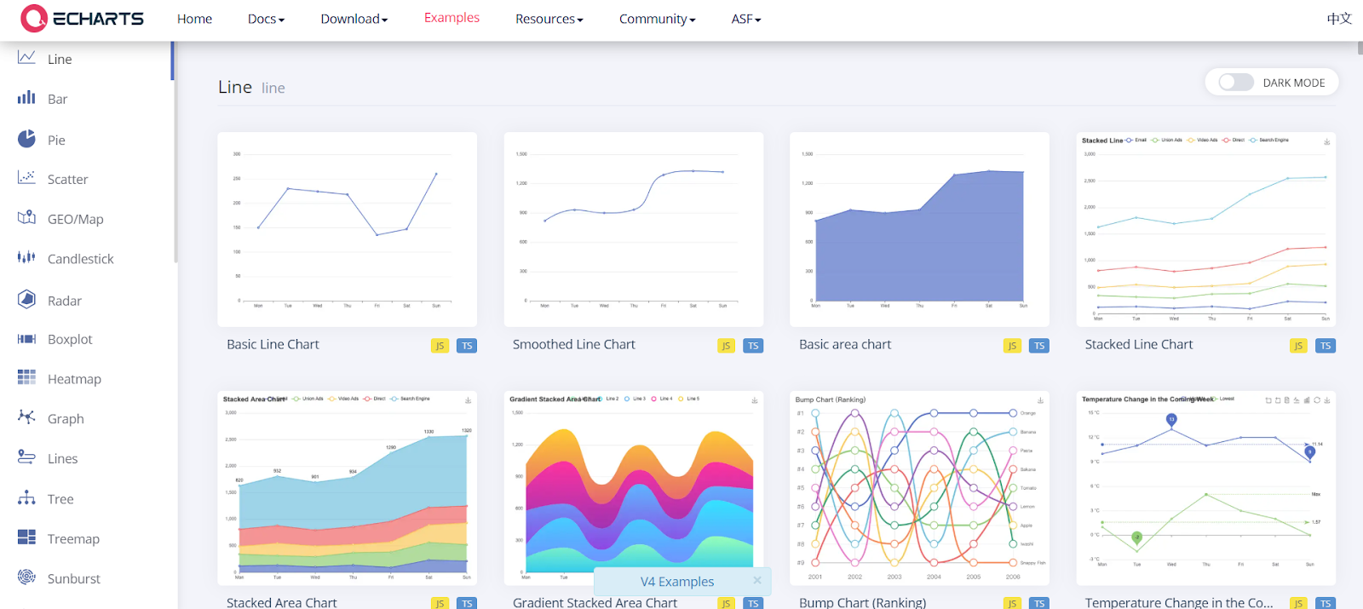The width and height of the screenshot is (1363, 609).
Task: Open Candlestick category via its icon
Action: click(x=26, y=257)
